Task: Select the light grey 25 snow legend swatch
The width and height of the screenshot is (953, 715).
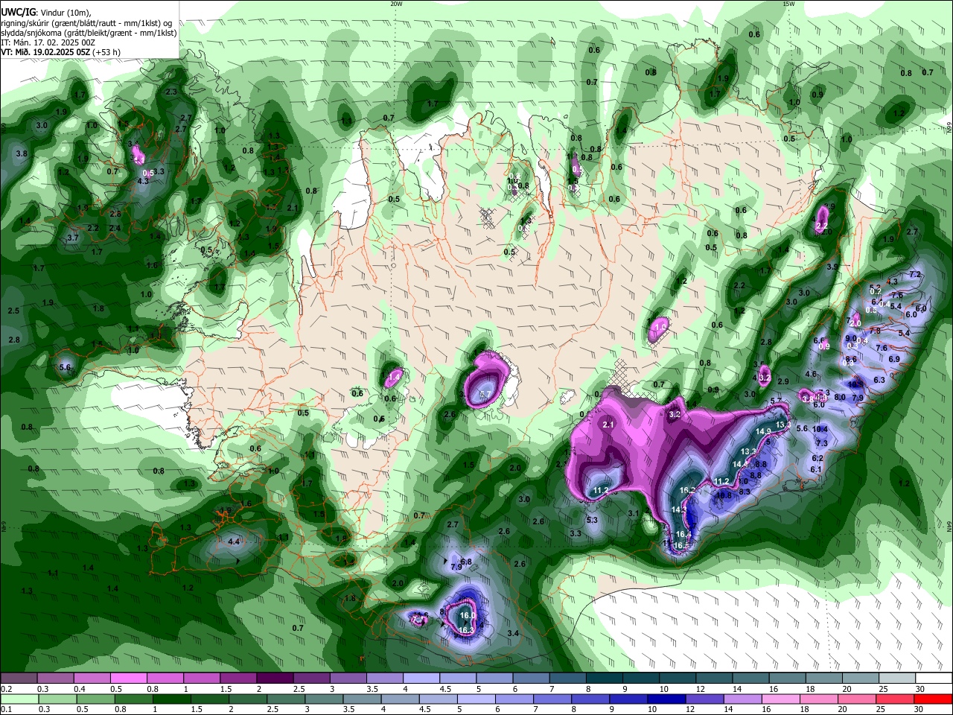Action: coord(897,679)
